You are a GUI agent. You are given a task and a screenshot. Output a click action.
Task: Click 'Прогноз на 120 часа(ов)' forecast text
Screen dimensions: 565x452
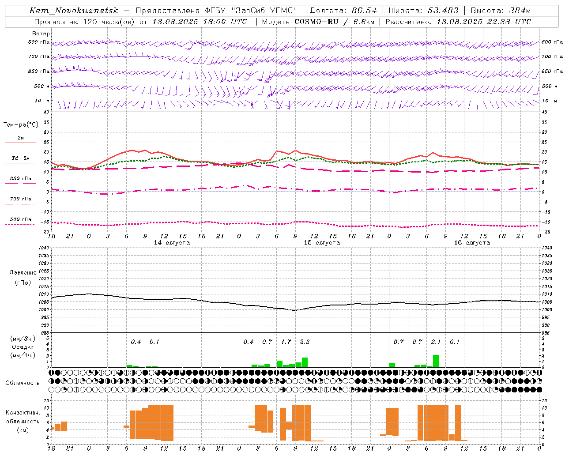(85, 22)
